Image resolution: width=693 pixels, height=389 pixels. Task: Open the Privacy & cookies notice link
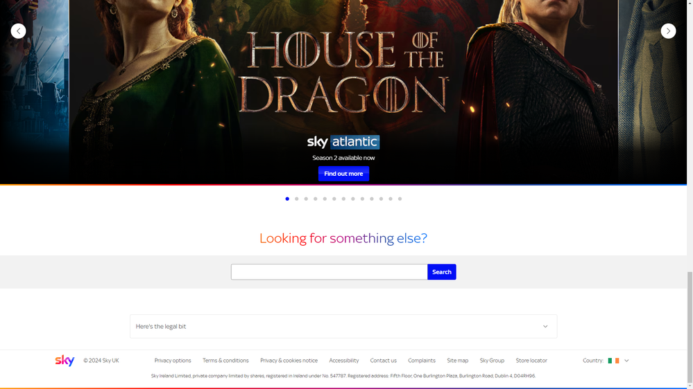[289, 361]
